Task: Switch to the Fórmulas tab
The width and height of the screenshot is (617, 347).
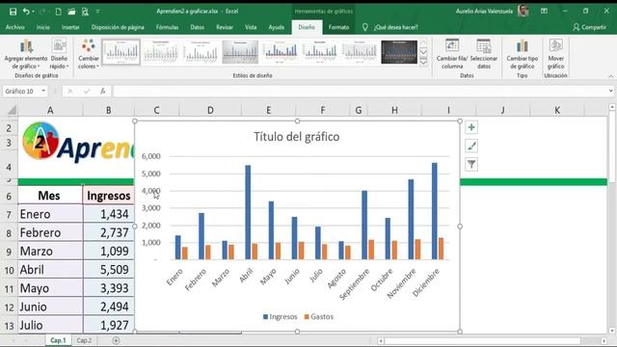Action: 167,27
